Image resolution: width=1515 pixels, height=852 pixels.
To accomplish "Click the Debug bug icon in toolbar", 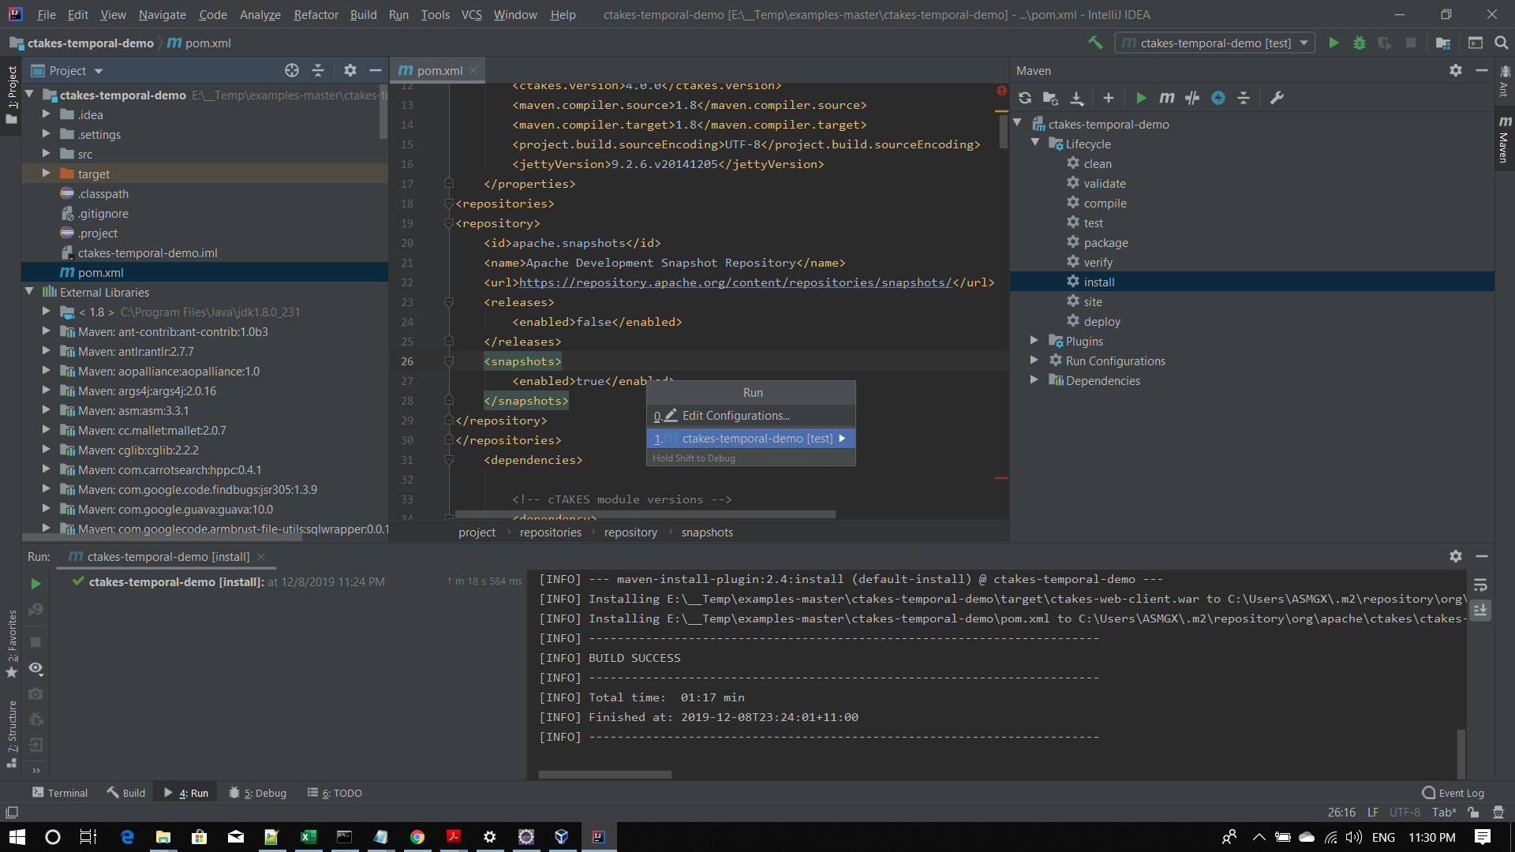I will coord(1359,43).
